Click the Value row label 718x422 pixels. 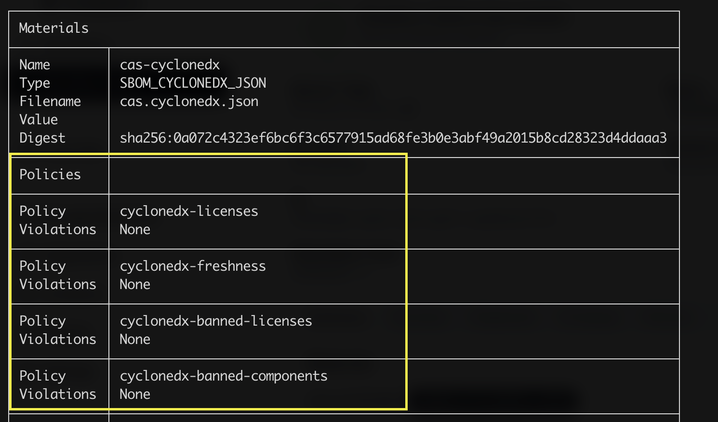(x=39, y=119)
